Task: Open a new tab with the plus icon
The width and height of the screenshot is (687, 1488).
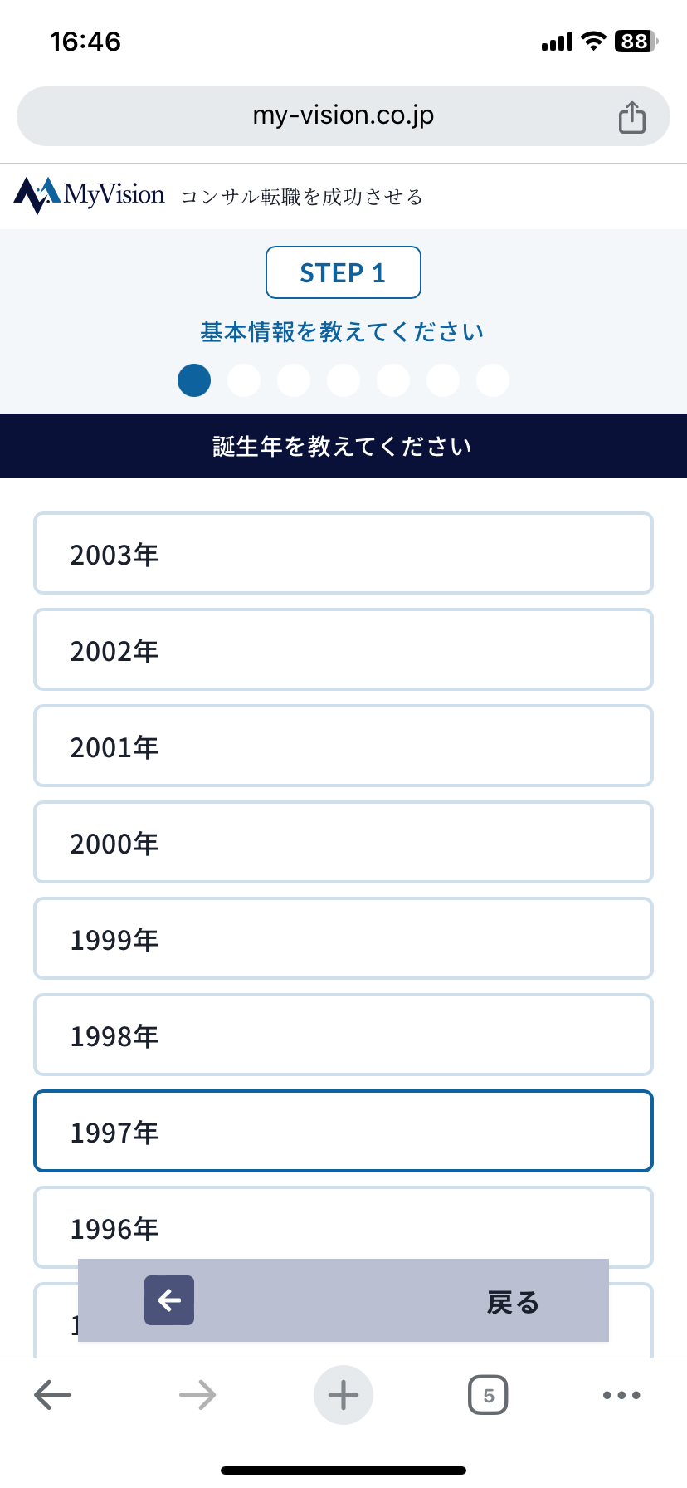Action: click(343, 1394)
